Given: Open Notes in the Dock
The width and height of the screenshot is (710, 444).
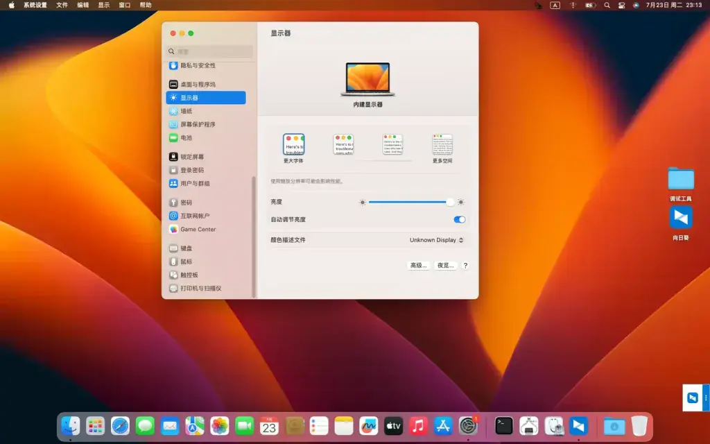Looking at the screenshot, I should click(x=344, y=426).
